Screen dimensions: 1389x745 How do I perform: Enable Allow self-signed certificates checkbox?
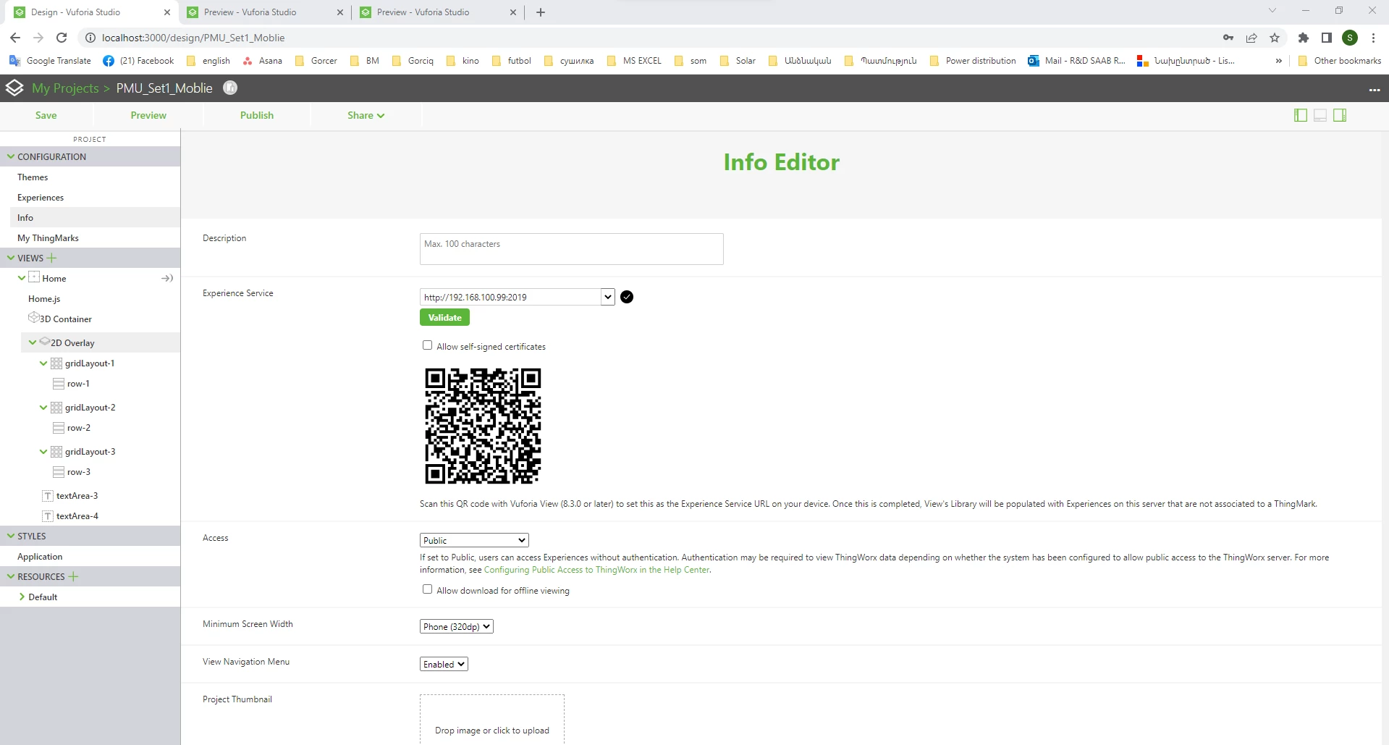pyautogui.click(x=427, y=345)
